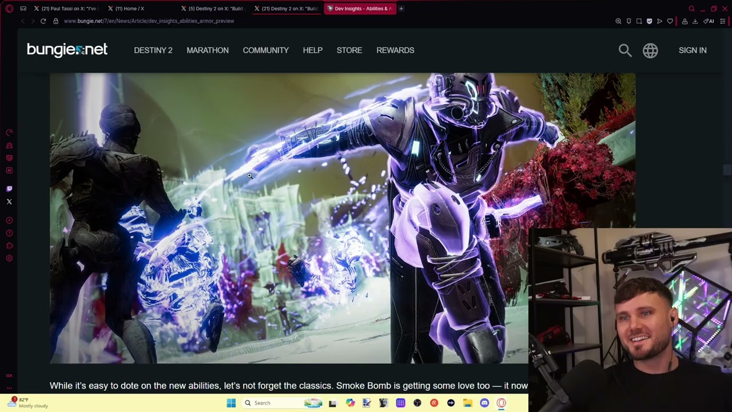Open X in the Opera sidebar
The height and width of the screenshot is (412, 732).
9,201
